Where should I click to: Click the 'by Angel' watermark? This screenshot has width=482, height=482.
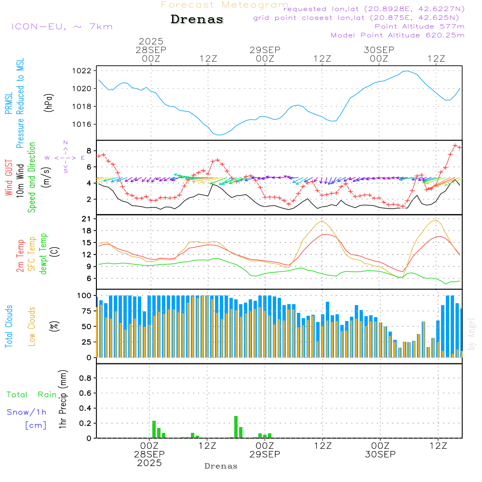pyautogui.click(x=471, y=333)
